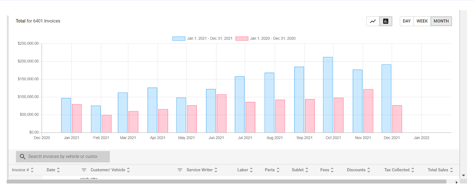Switch to bar chart view
This screenshot has height=186, width=474.
[386, 21]
